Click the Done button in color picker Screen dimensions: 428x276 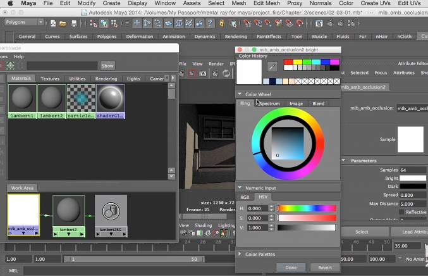291,268
